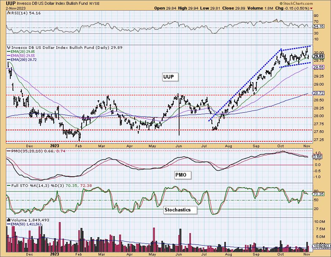Click the RSI current value 54.16 tag
This screenshot has height=257, width=331.
(319, 26)
